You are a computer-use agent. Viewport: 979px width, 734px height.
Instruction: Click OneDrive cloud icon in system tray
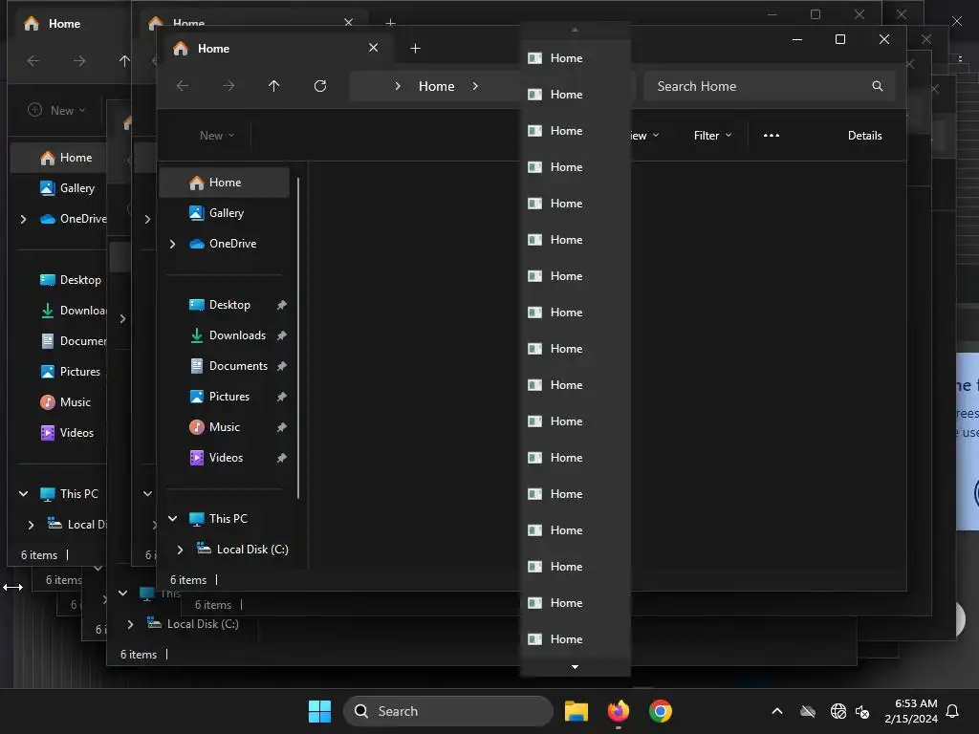pyautogui.click(x=808, y=711)
